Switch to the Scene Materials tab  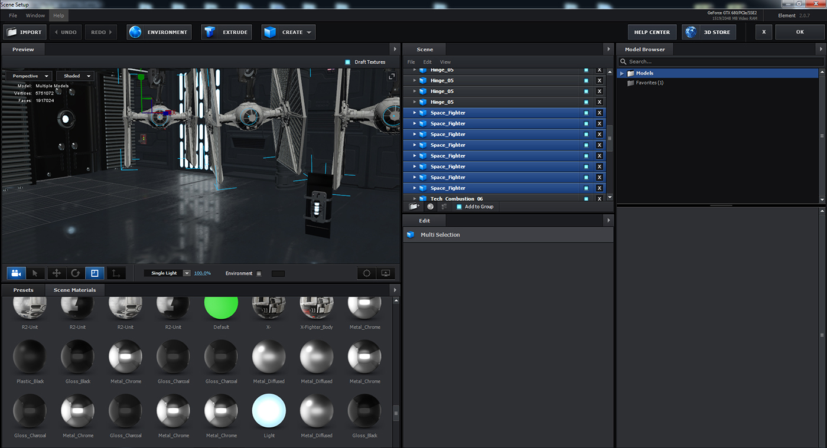[x=74, y=290]
